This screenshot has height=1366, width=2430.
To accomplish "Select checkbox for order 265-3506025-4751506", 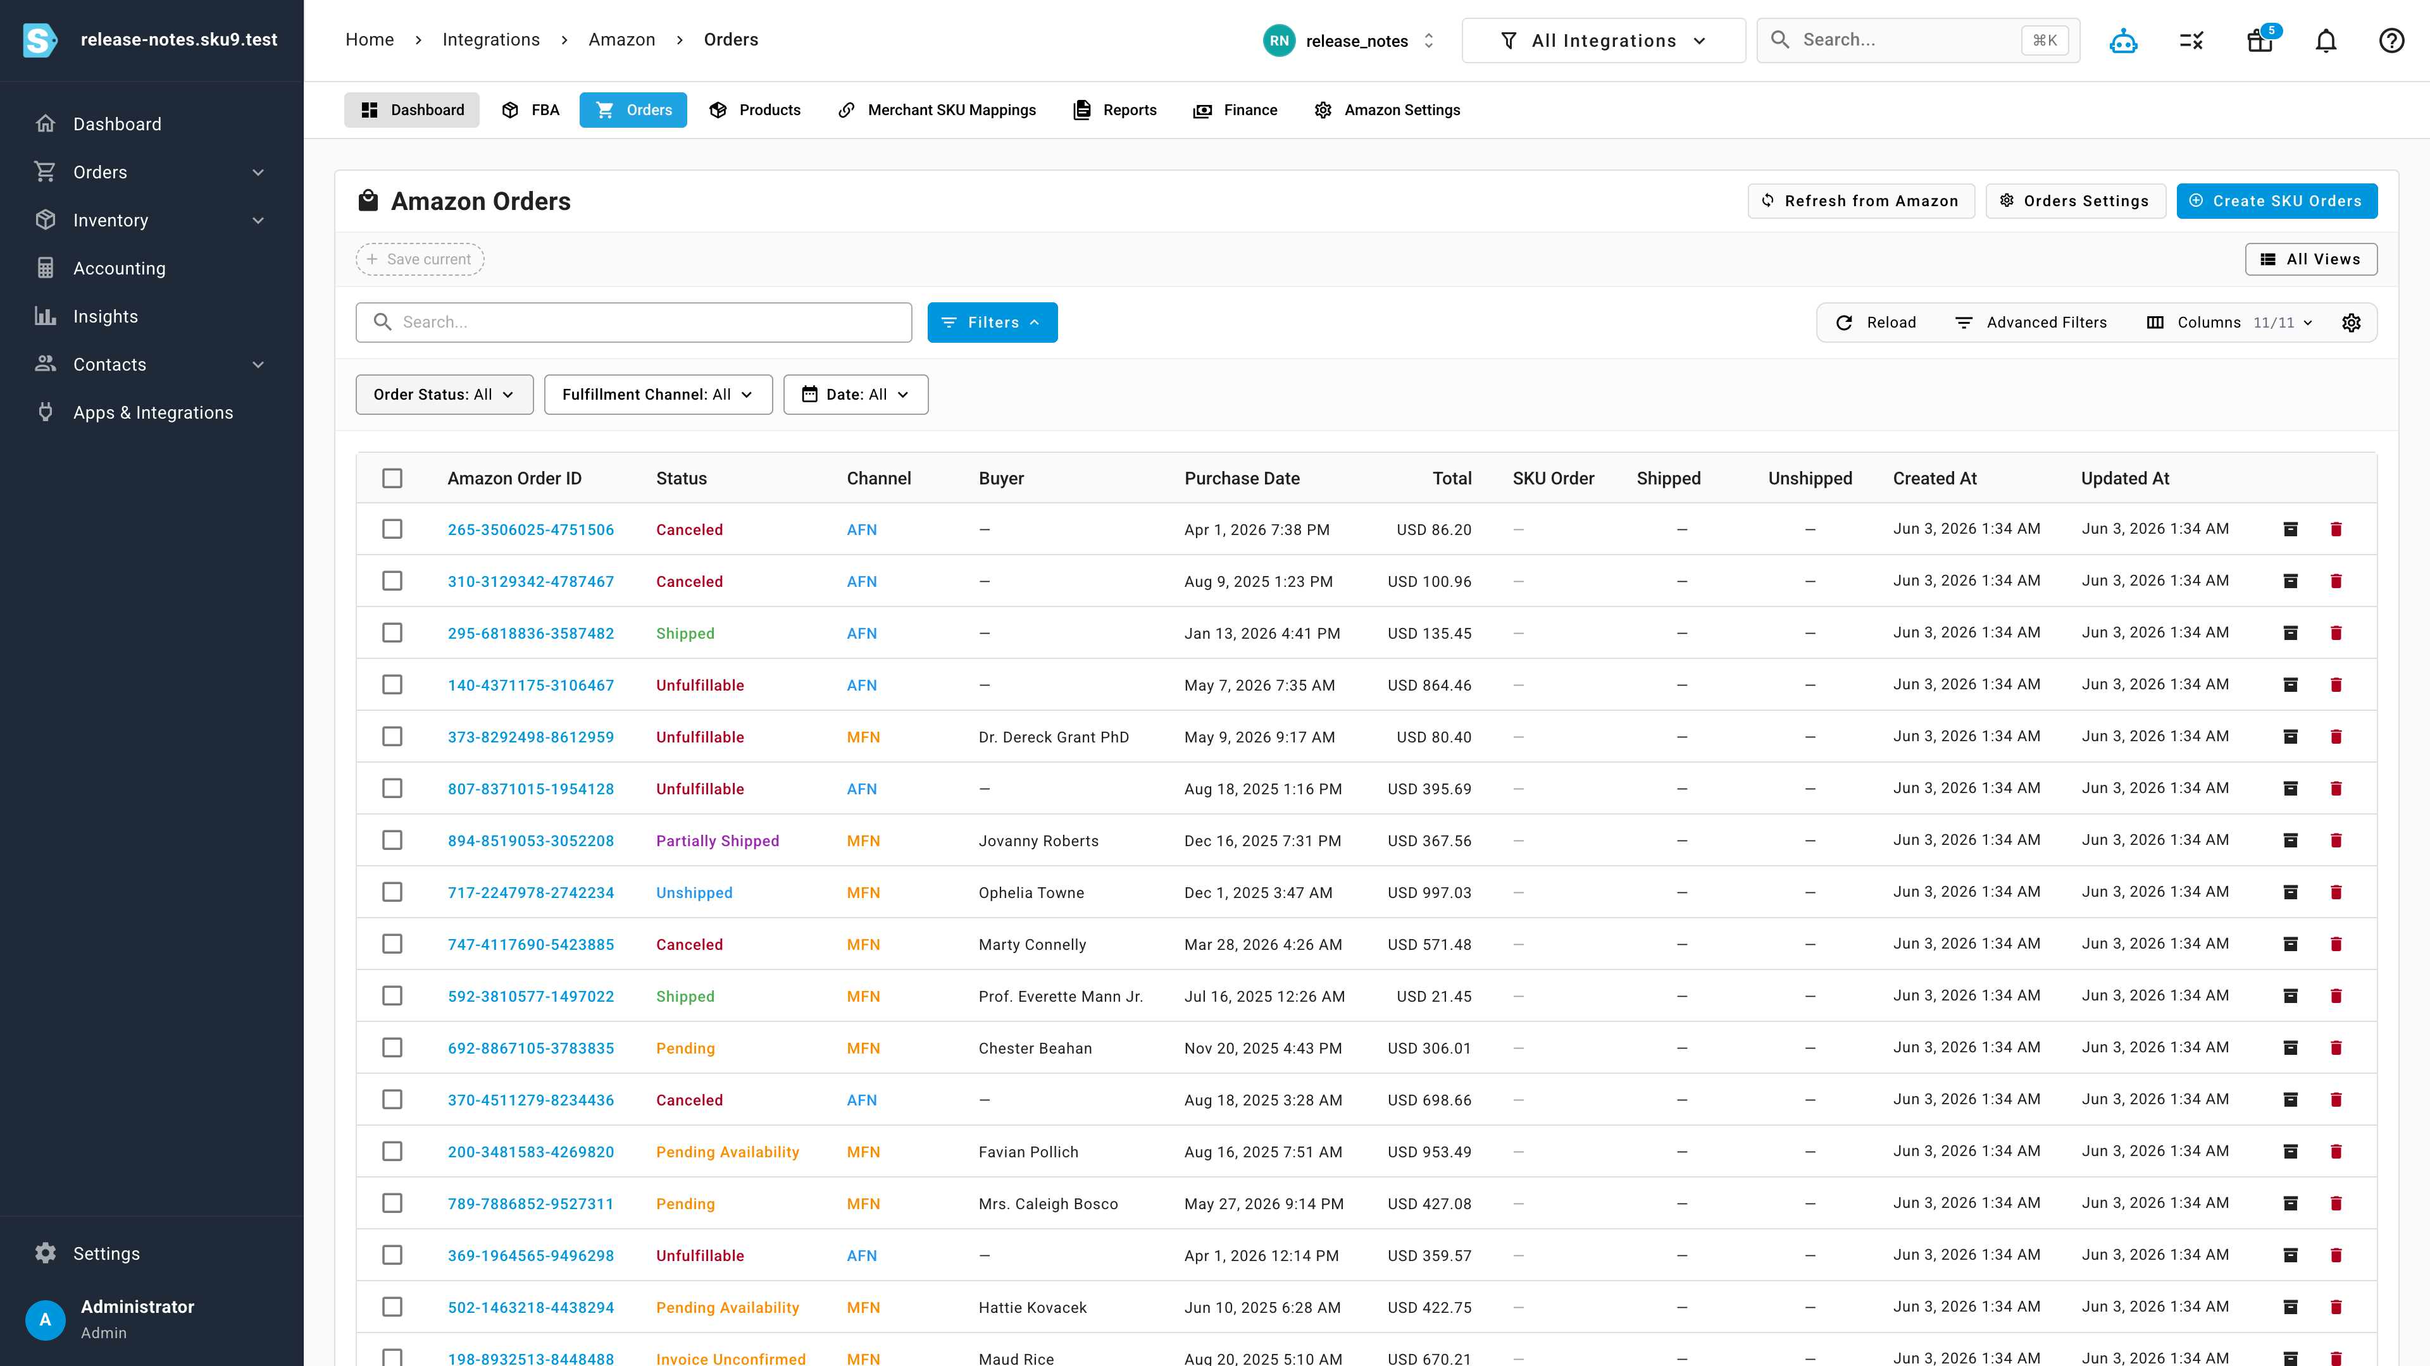I will [392, 529].
